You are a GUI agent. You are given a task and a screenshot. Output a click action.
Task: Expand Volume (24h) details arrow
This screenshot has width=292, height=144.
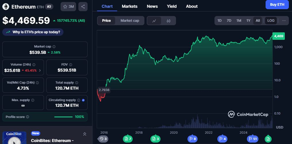[x=40, y=70]
